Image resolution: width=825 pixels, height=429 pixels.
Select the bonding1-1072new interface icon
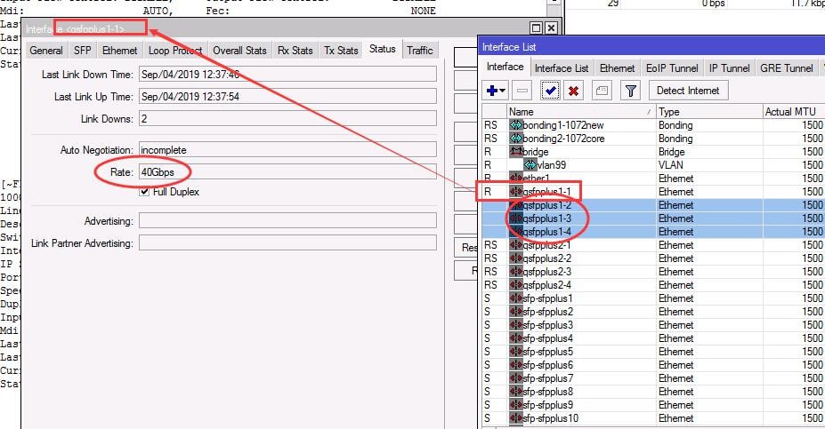[x=515, y=125]
